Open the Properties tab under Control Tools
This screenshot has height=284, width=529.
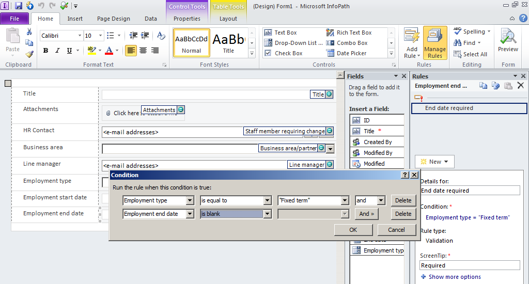(187, 19)
